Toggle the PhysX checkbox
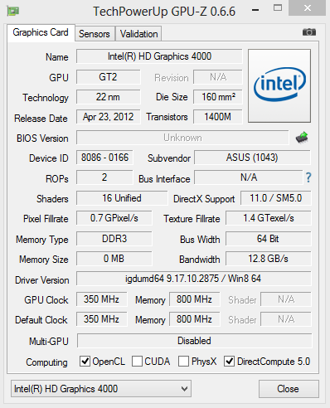Screen dimensions: 330x408 coord(183,361)
